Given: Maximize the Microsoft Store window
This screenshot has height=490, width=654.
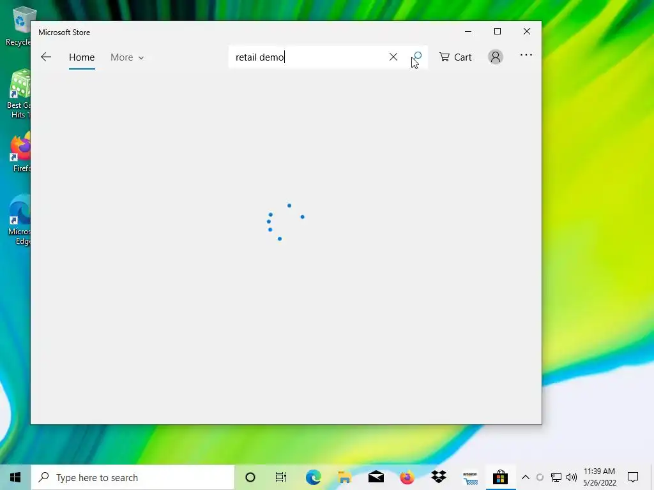Looking at the screenshot, I should tap(497, 32).
